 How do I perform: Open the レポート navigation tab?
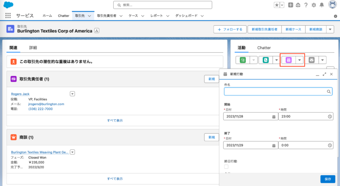(x=156, y=16)
